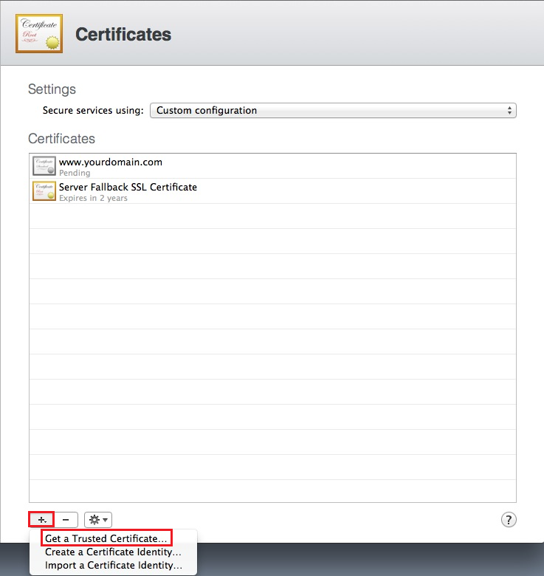Expand the small arrow beside the gear
Viewport: 544px width, 576px height.
pos(105,521)
